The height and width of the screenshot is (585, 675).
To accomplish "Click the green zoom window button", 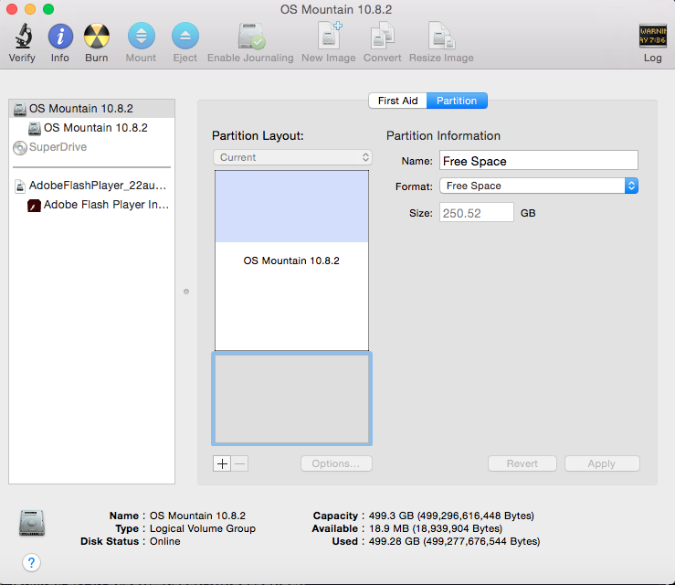I will [48, 9].
